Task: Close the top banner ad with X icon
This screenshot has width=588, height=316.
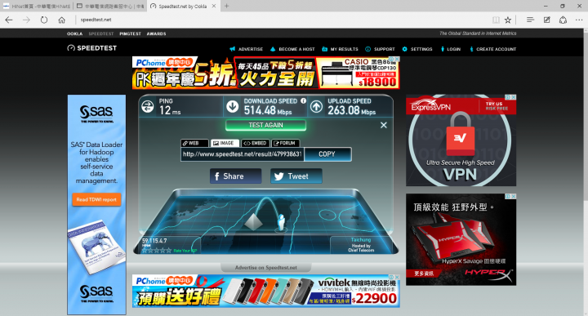Action: click(397, 59)
